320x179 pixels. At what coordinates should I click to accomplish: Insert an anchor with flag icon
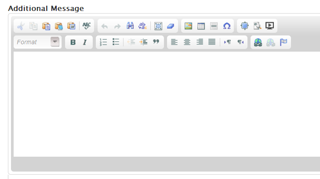[x=284, y=42]
